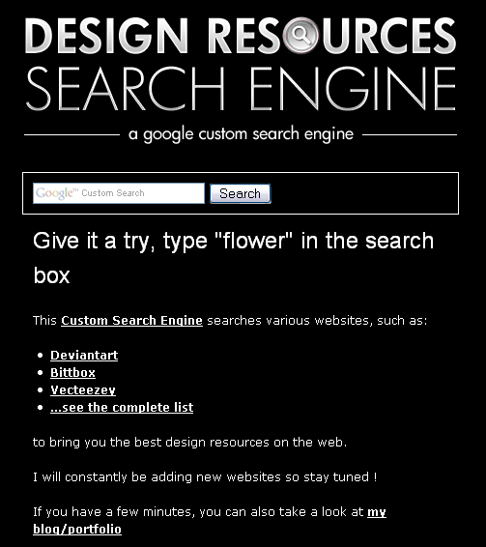Visit the Vecteezey link

click(83, 390)
